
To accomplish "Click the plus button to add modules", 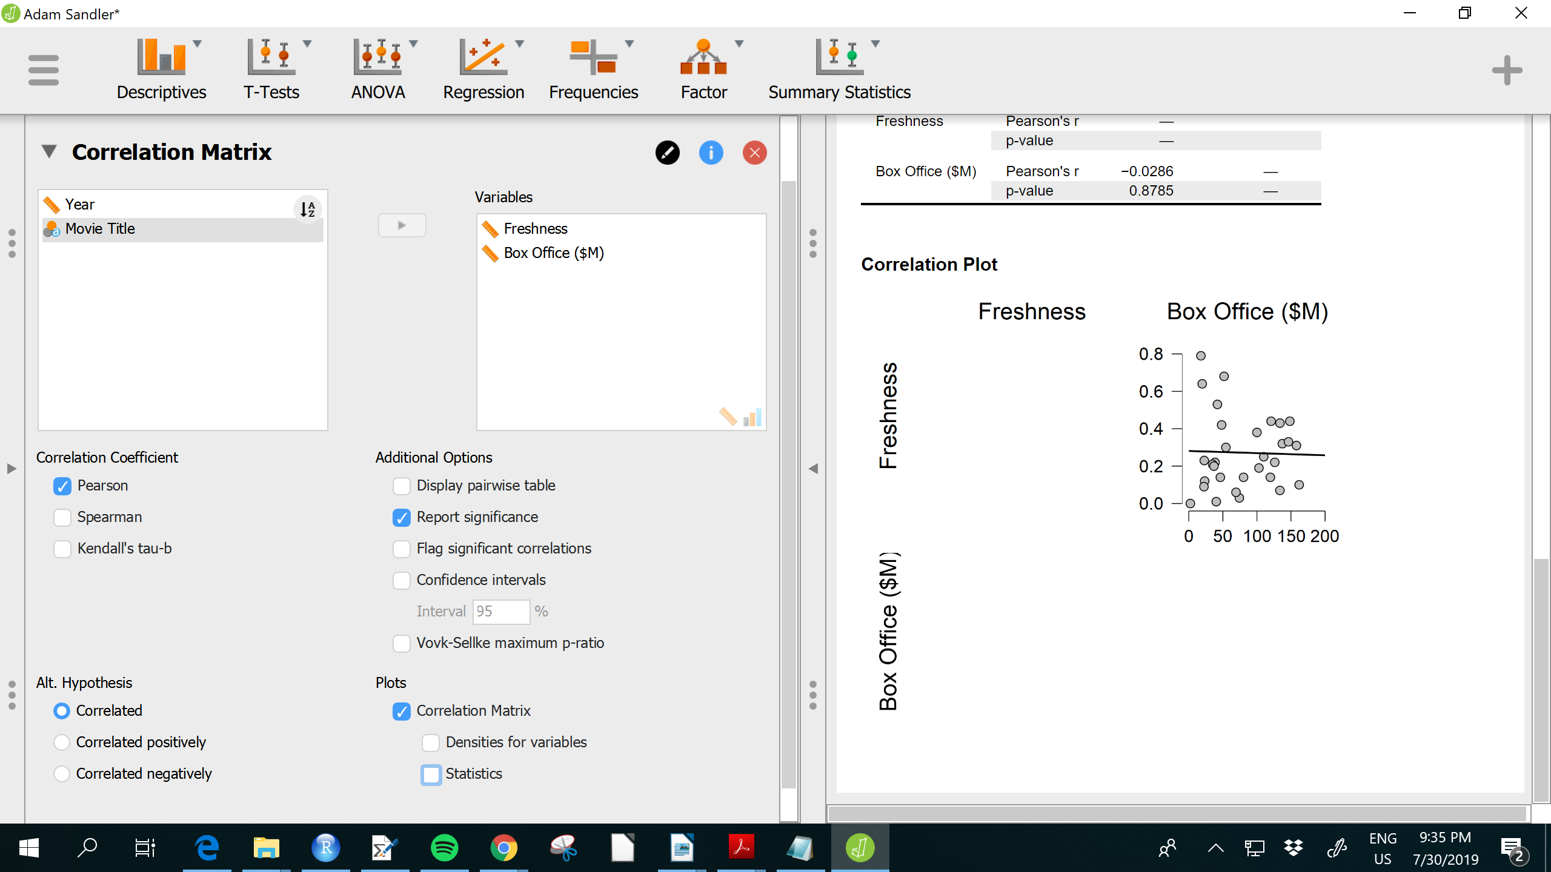I will coord(1507,71).
